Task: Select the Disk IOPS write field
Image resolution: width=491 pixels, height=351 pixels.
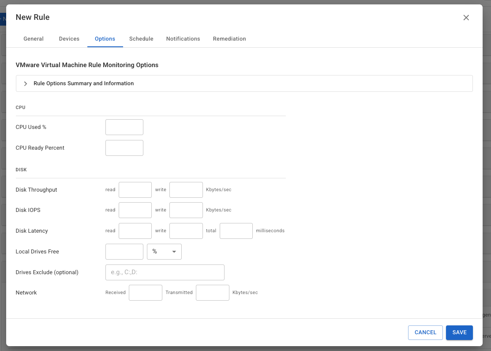Action: click(x=186, y=210)
